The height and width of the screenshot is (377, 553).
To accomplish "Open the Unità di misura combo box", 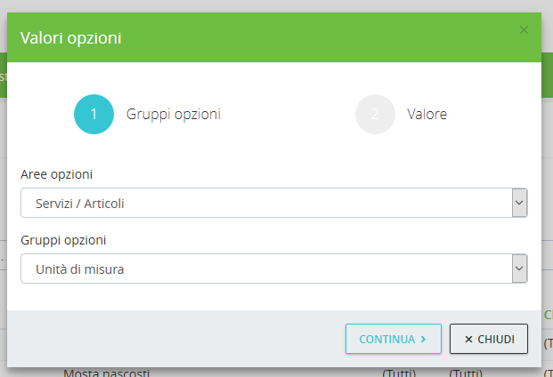I will click(265, 269).
